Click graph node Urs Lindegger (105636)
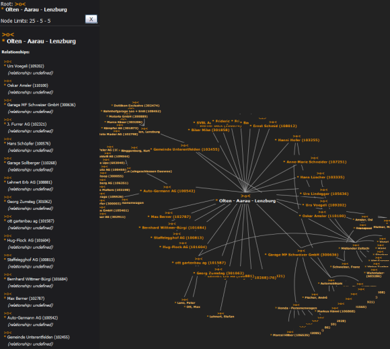This screenshot has height=349, width=390. click(x=325, y=194)
